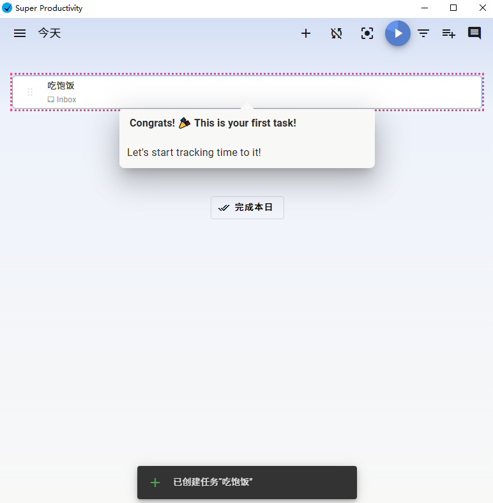Close the Super Productivity window
The width and height of the screenshot is (493, 503).
coord(482,8)
